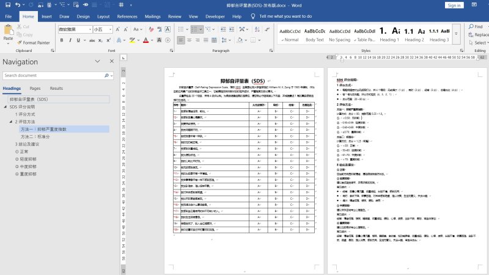Image resolution: width=489 pixels, height=275 pixels.
Task: Cut the selected content
Action: coord(23,27)
